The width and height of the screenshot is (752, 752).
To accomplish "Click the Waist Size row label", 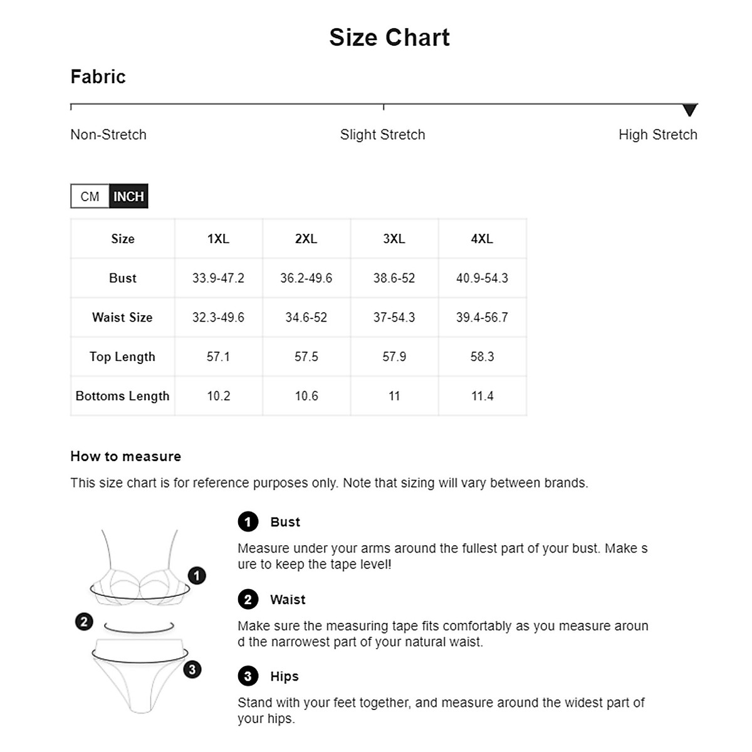I will pos(123,317).
